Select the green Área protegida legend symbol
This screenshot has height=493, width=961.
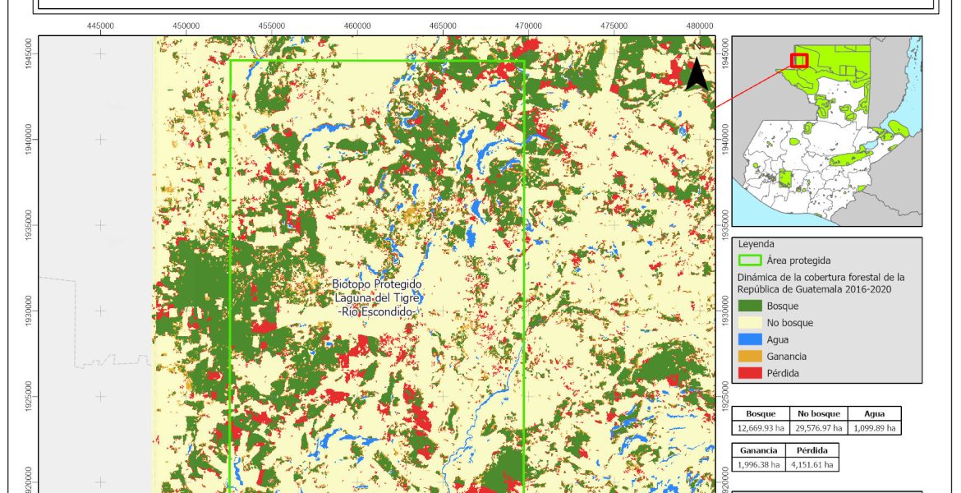[x=750, y=260]
